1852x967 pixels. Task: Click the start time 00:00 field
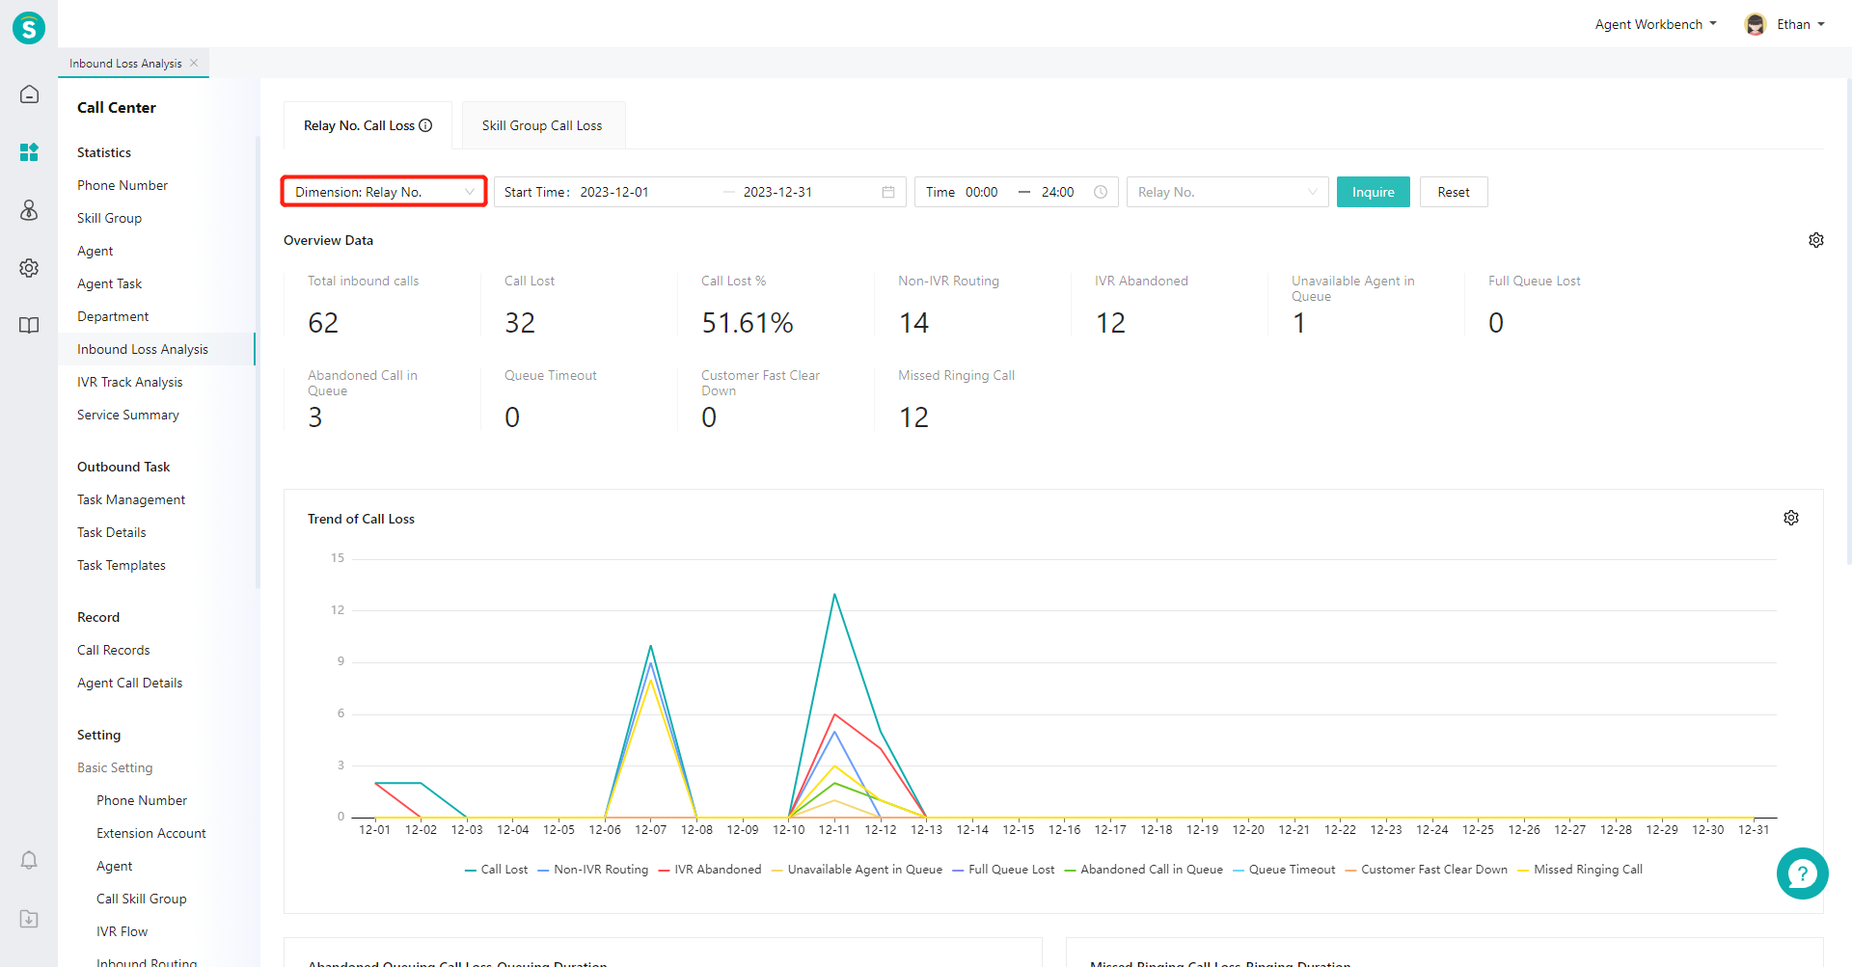point(982,192)
